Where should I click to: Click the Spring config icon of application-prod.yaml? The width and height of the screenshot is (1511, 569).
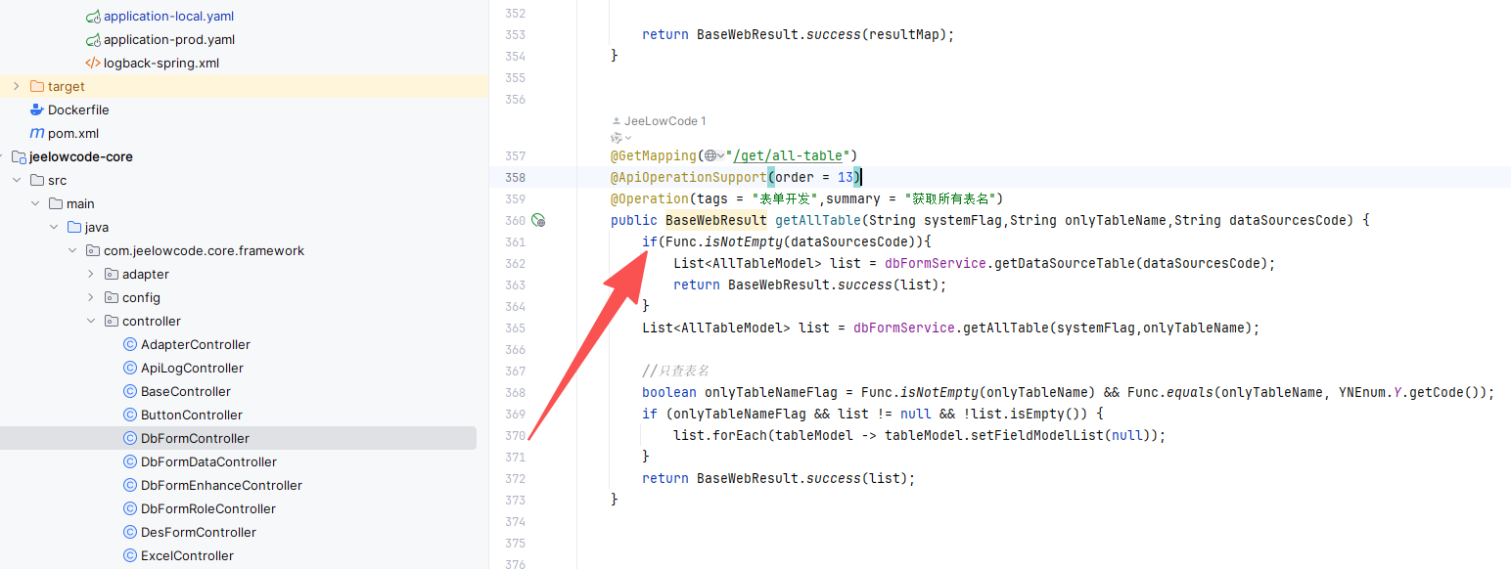(93, 40)
